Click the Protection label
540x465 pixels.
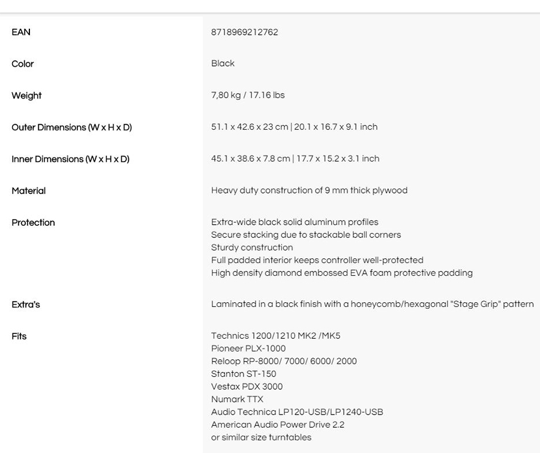point(33,223)
